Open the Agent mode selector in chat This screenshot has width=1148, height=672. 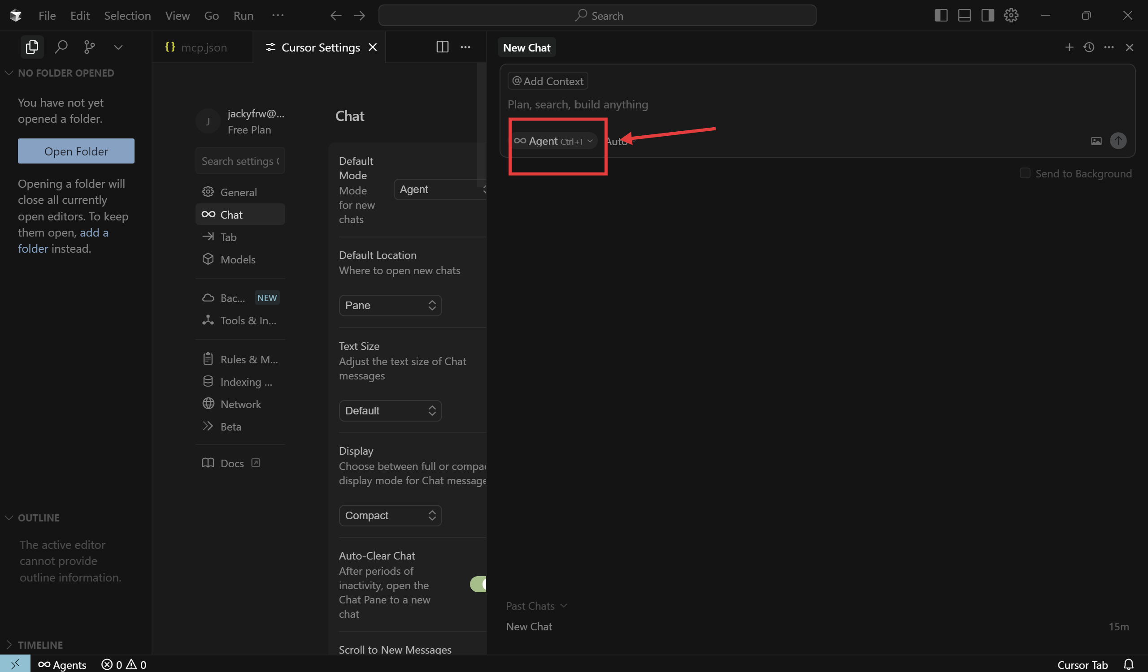(x=553, y=141)
